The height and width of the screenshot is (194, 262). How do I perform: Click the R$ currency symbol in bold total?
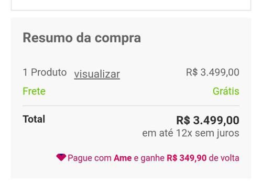click(183, 120)
